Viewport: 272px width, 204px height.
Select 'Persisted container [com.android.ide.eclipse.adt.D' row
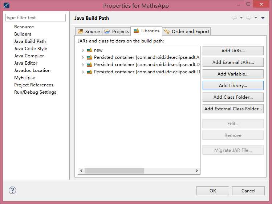[147, 65]
